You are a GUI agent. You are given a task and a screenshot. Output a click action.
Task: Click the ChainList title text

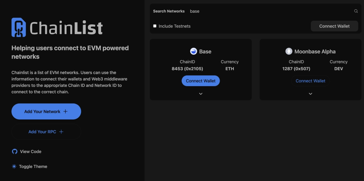[66, 28]
